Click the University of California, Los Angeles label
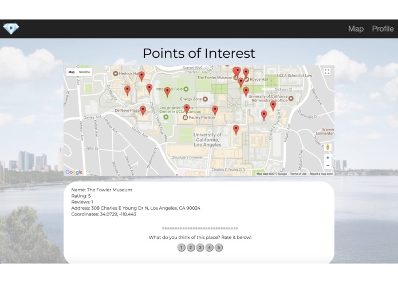The width and height of the screenshot is (398, 283). click(x=207, y=140)
